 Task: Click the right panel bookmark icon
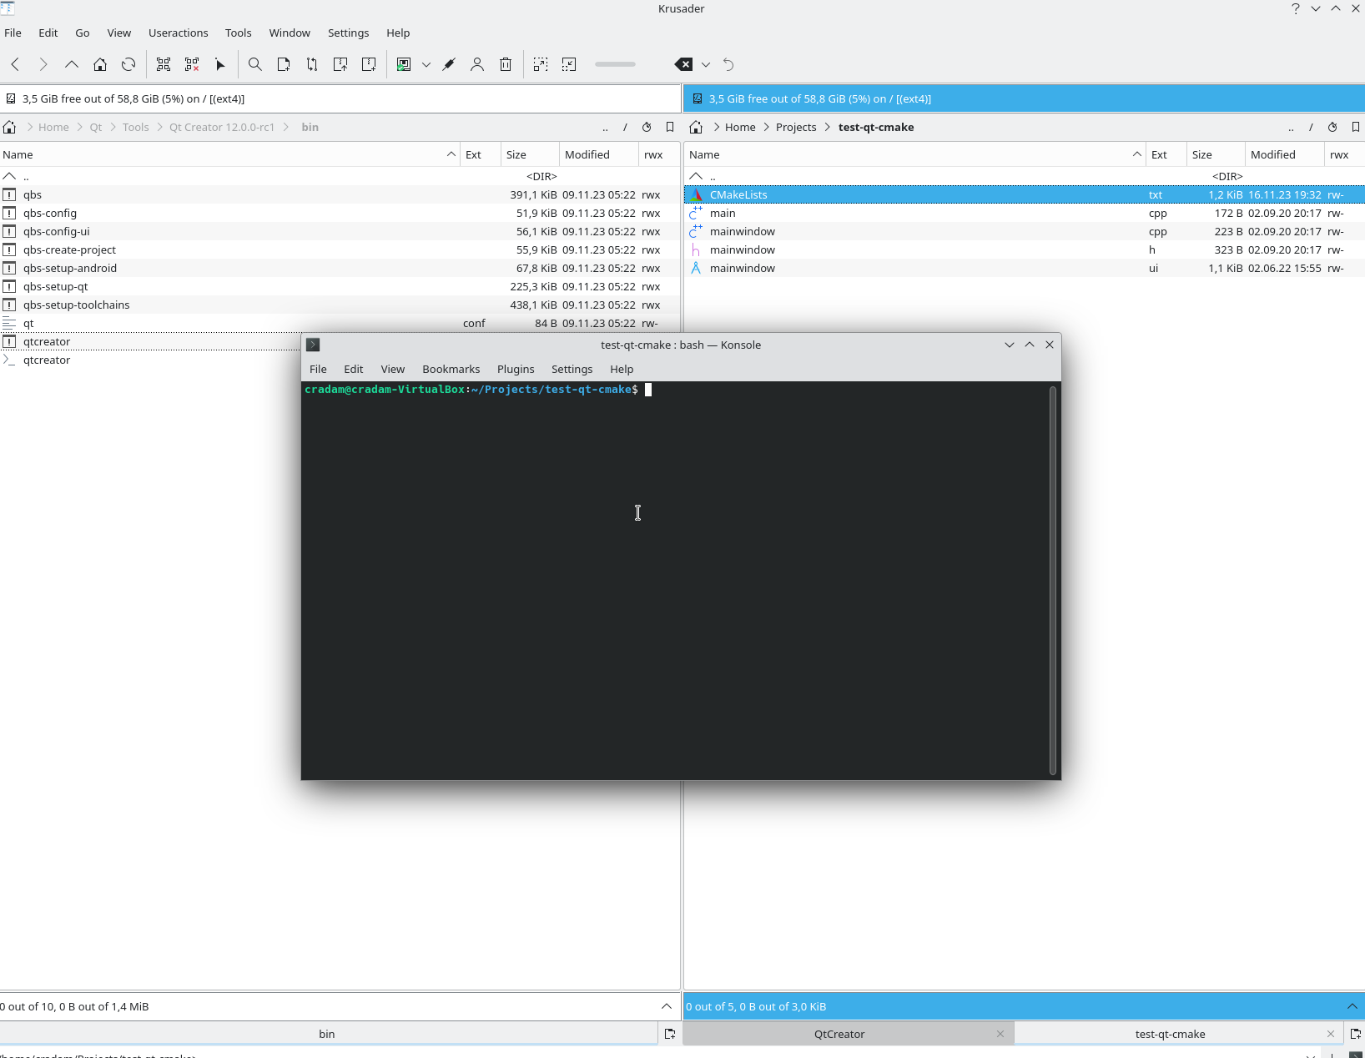coord(1355,127)
